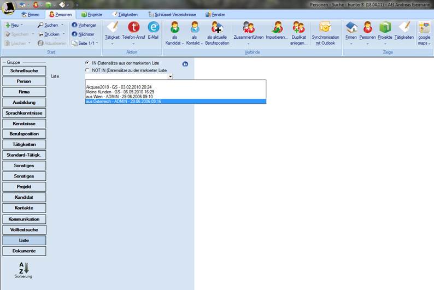Open the Liste combo box dropdown arrow
The width and height of the screenshot is (434, 290).
tap(171, 77)
